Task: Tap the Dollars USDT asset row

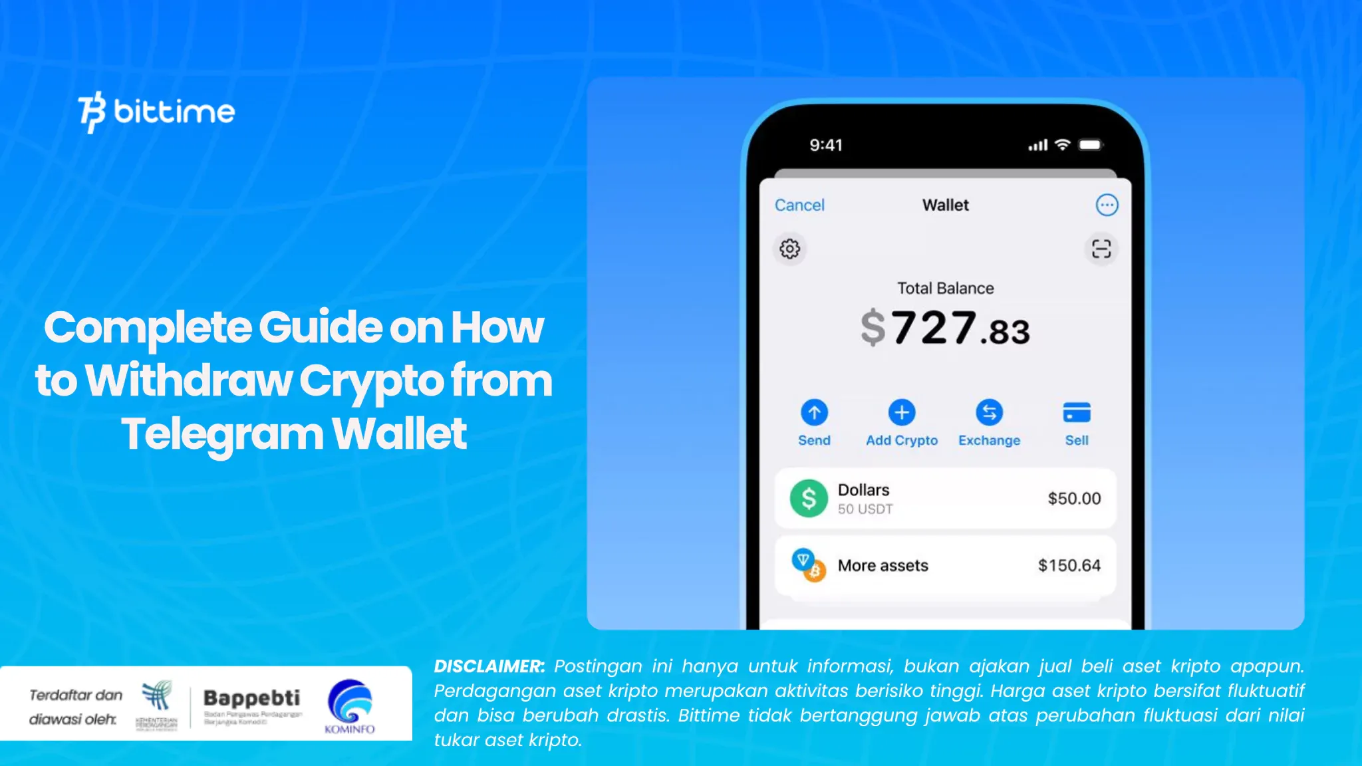Action: (945, 497)
